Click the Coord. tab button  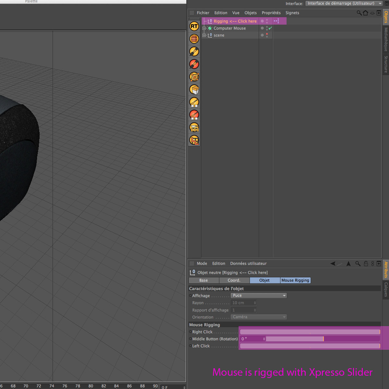234,280
